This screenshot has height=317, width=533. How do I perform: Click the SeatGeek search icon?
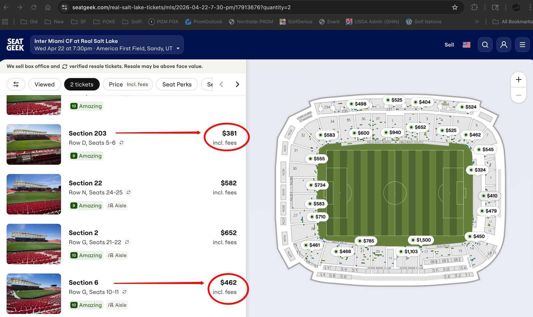click(485, 45)
